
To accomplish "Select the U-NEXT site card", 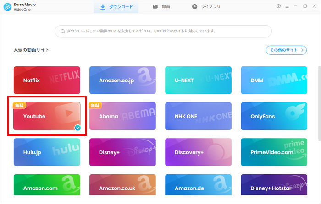I will [x=199, y=80].
